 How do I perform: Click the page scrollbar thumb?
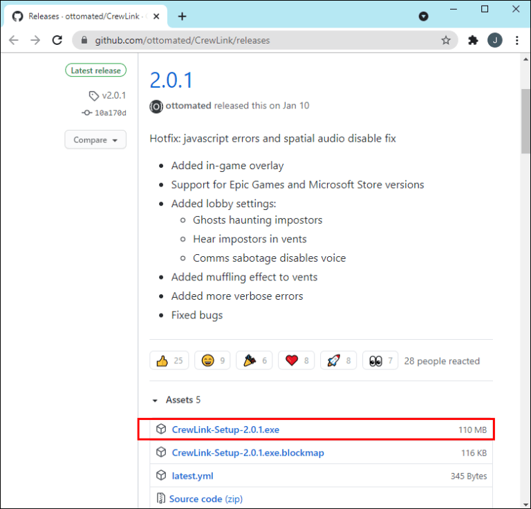point(525,121)
